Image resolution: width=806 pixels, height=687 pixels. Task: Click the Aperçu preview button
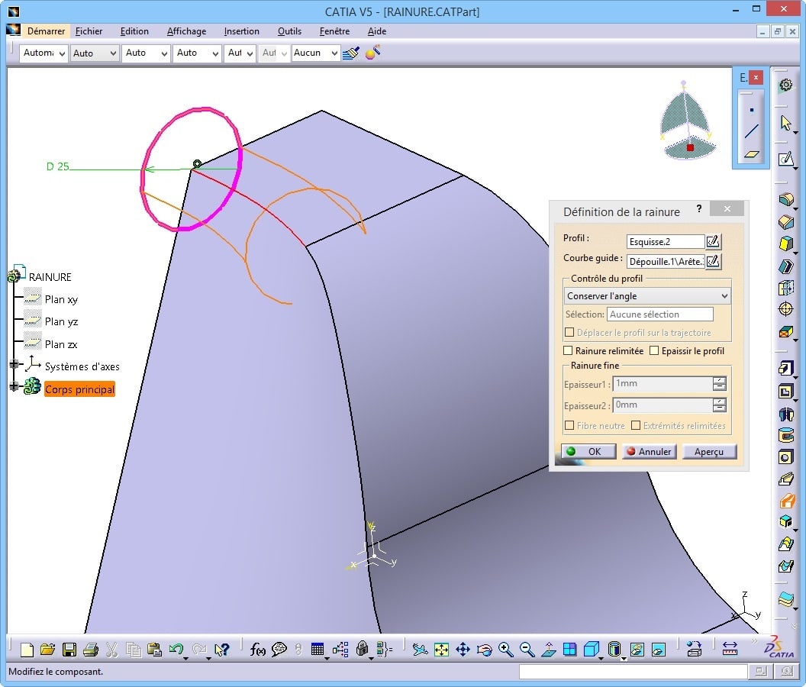tap(709, 451)
